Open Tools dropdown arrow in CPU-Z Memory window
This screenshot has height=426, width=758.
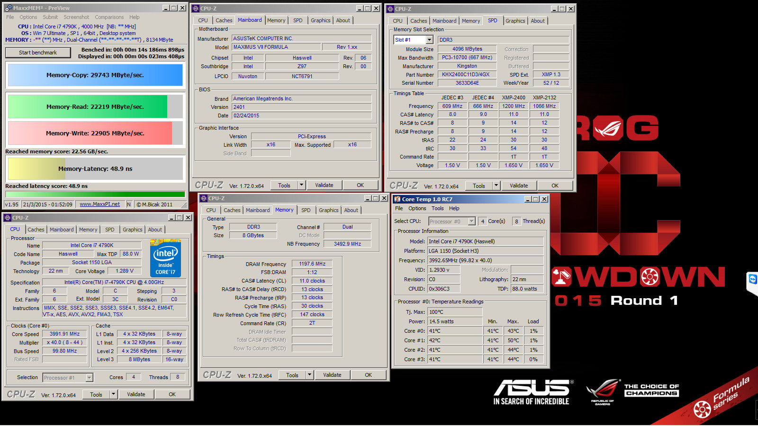point(309,375)
